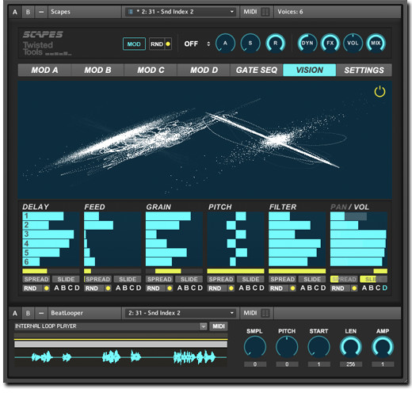Toggle the global RND button
This screenshot has height=412, width=412.
coord(160,44)
